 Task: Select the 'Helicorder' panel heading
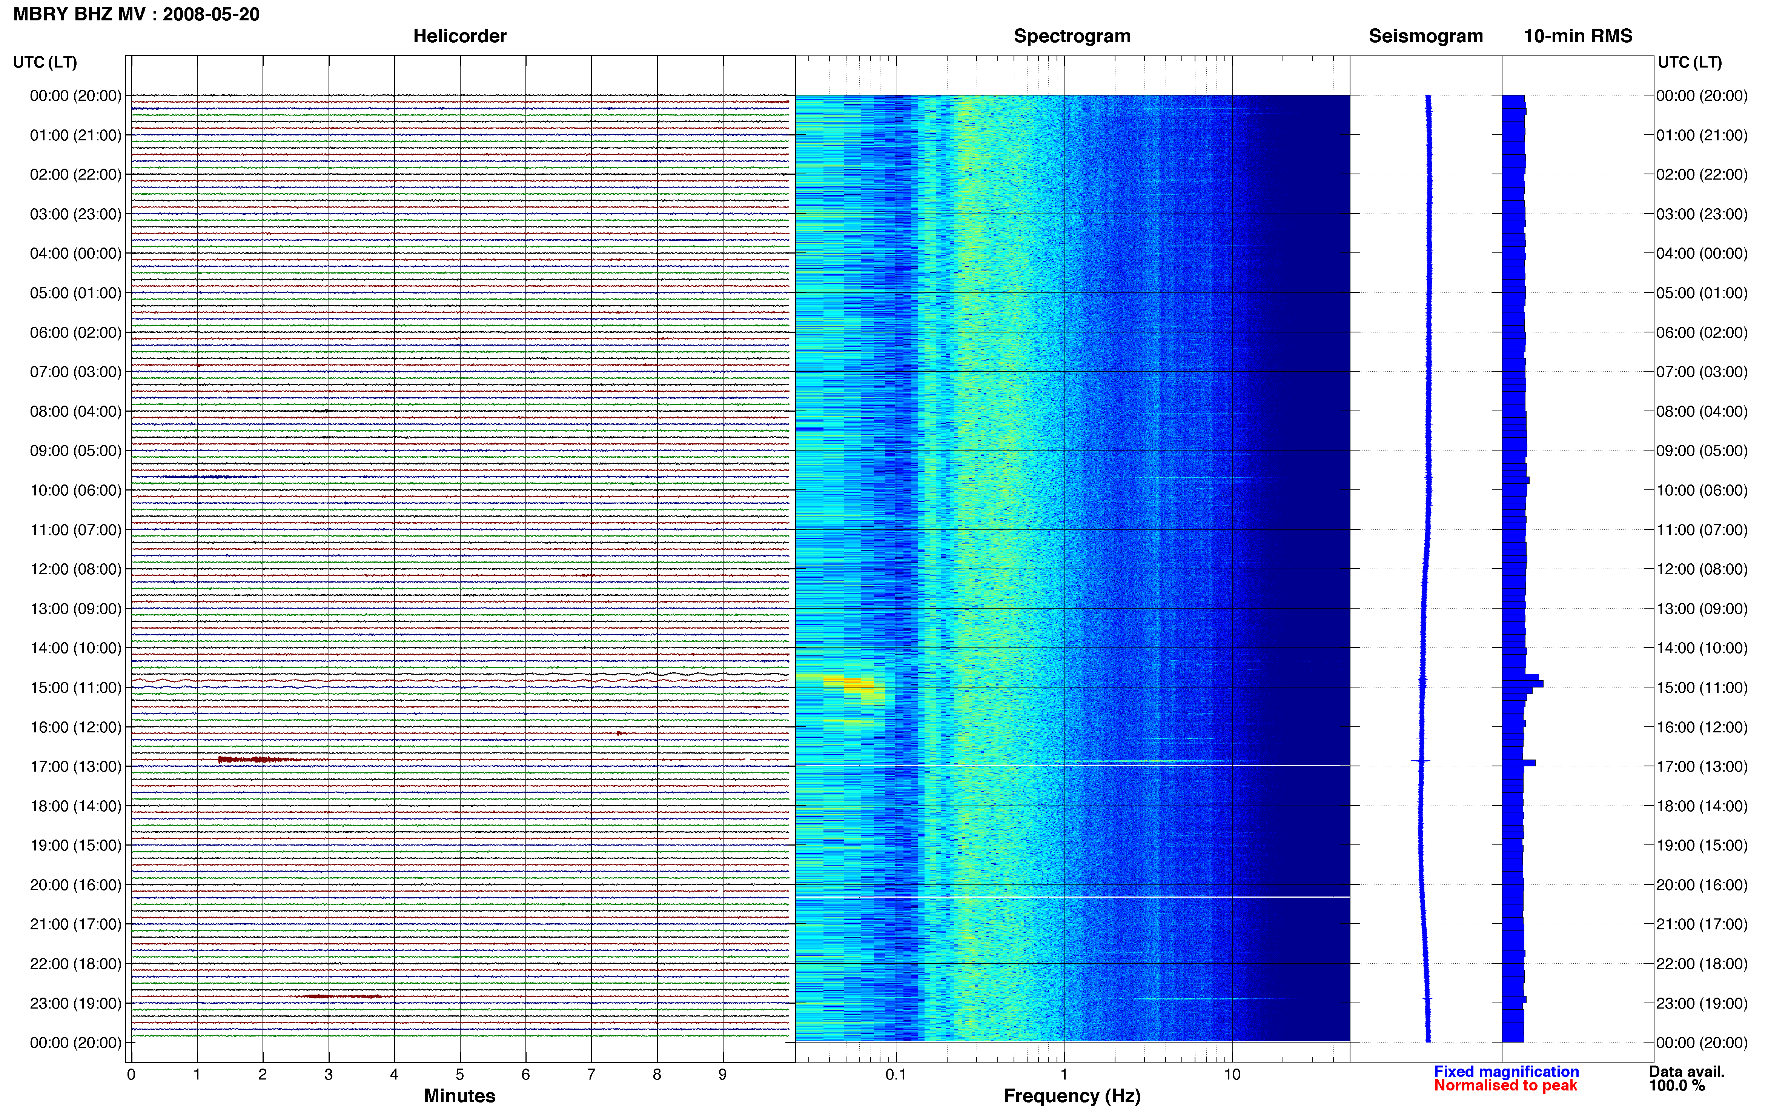460,36
